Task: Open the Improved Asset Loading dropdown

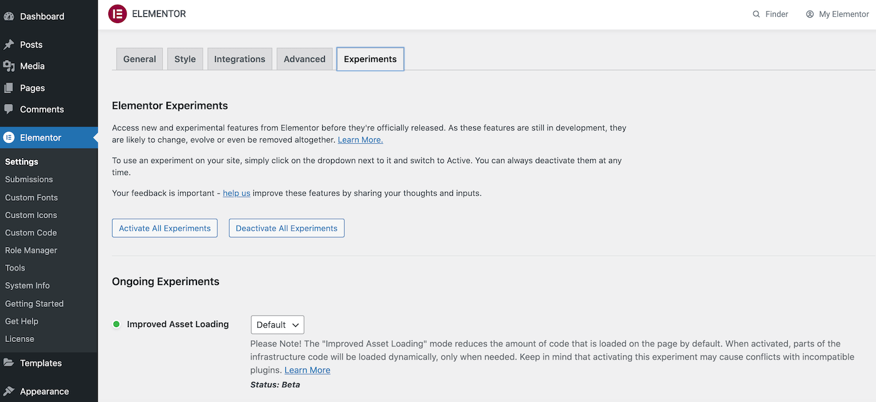Action: [277, 324]
